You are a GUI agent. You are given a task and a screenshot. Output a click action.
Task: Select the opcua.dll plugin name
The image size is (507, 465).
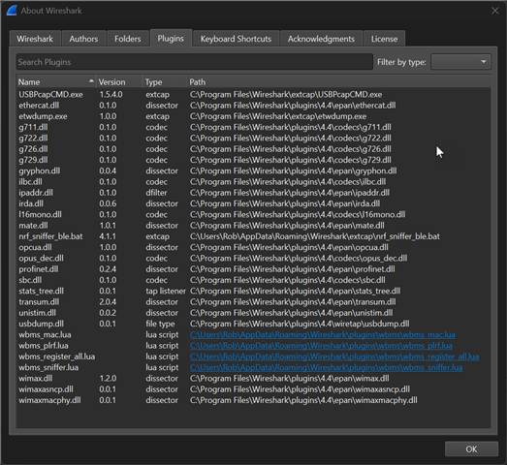(x=35, y=248)
